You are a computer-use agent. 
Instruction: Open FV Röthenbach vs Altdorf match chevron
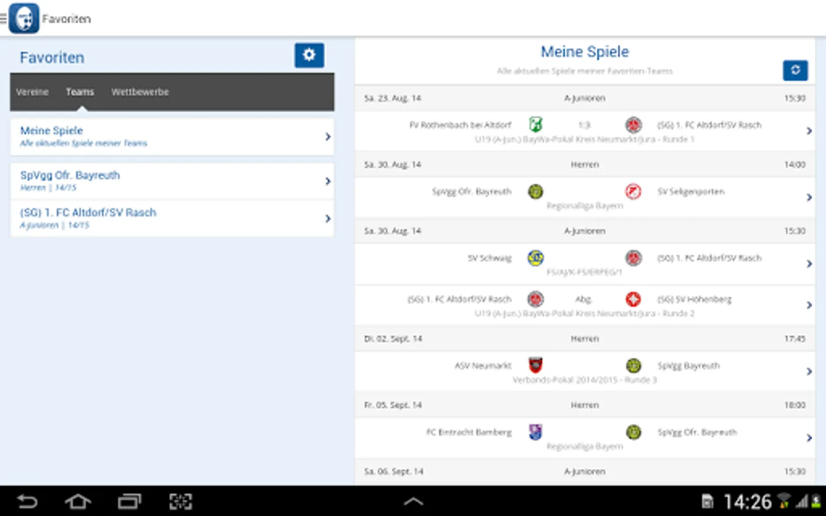coord(809,131)
